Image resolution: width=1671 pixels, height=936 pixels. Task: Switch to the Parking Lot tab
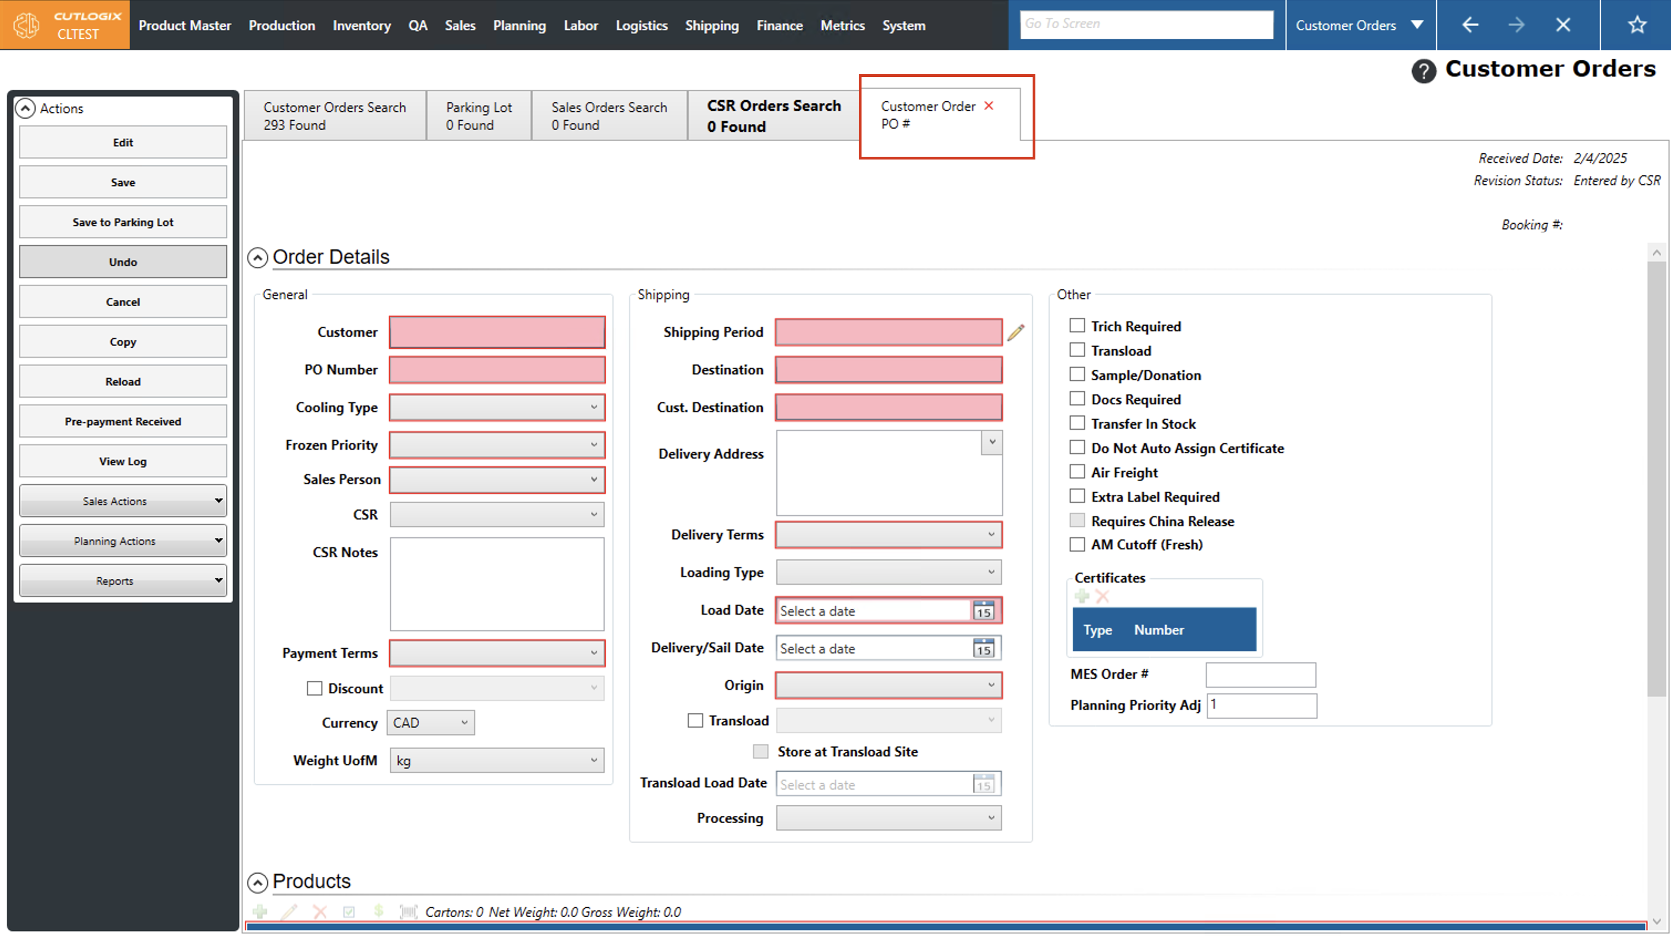(479, 116)
